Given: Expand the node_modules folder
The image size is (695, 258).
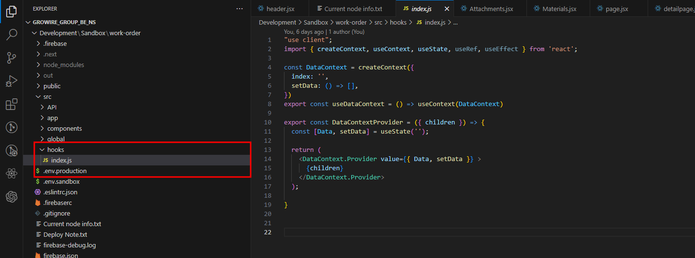Looking at the screenshot, I should tap(63, 65).
